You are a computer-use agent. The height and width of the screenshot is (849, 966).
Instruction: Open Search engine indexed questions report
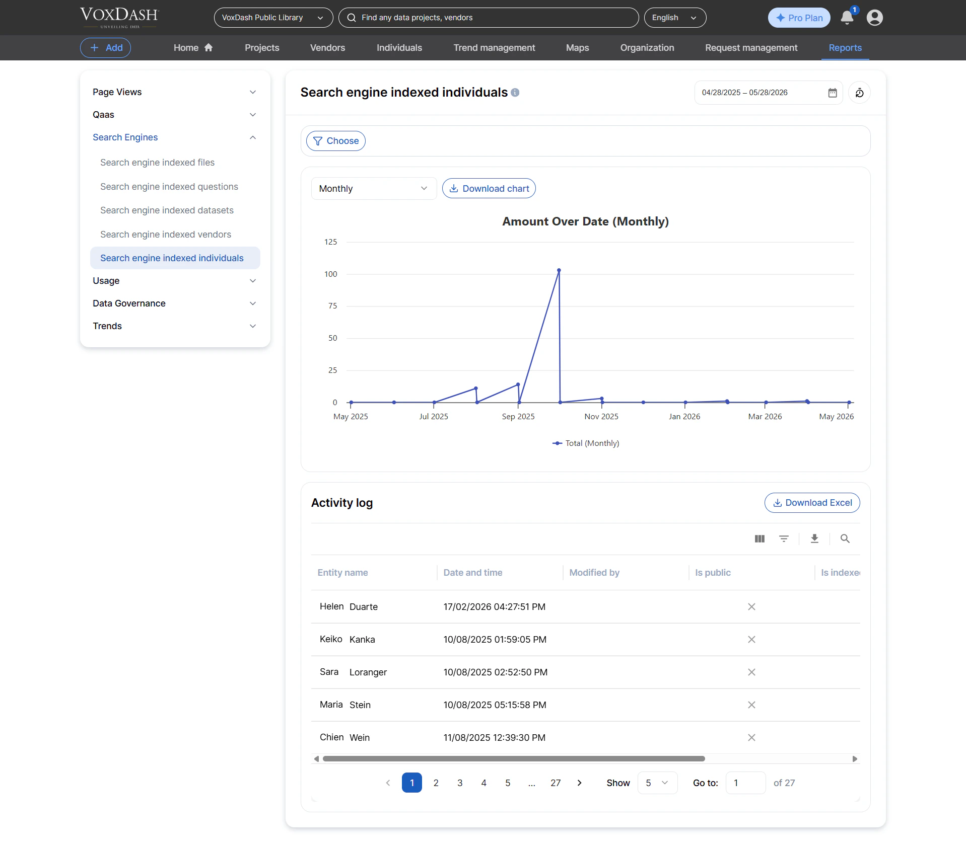click(x=175, y=187)
